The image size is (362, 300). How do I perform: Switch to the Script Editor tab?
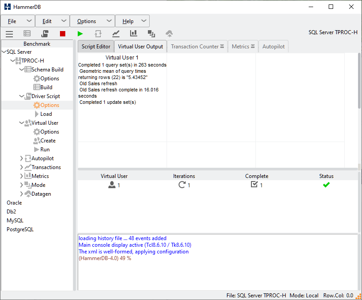pyautogui.click(x=95, y=47)
